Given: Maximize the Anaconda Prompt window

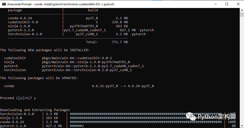Looking at the screenshot, I should (x=227, y=4).
